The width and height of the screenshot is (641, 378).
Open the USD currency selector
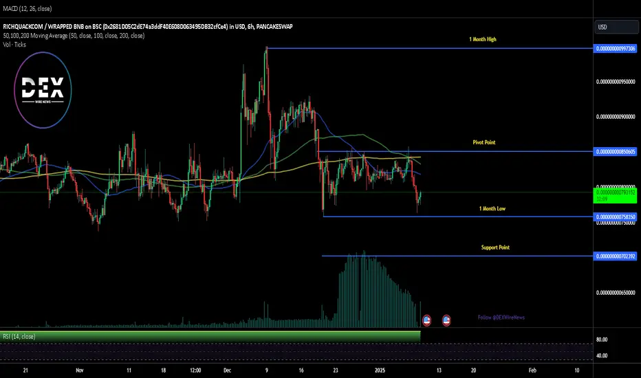click(616, 27)
